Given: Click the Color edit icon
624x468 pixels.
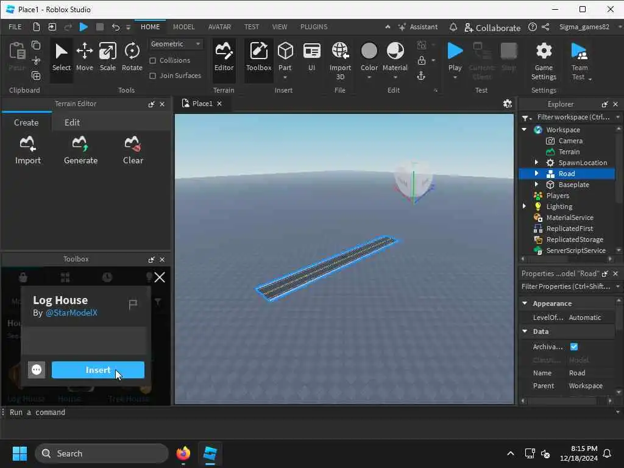Looking at the screenshot, I should click(369, 51).
